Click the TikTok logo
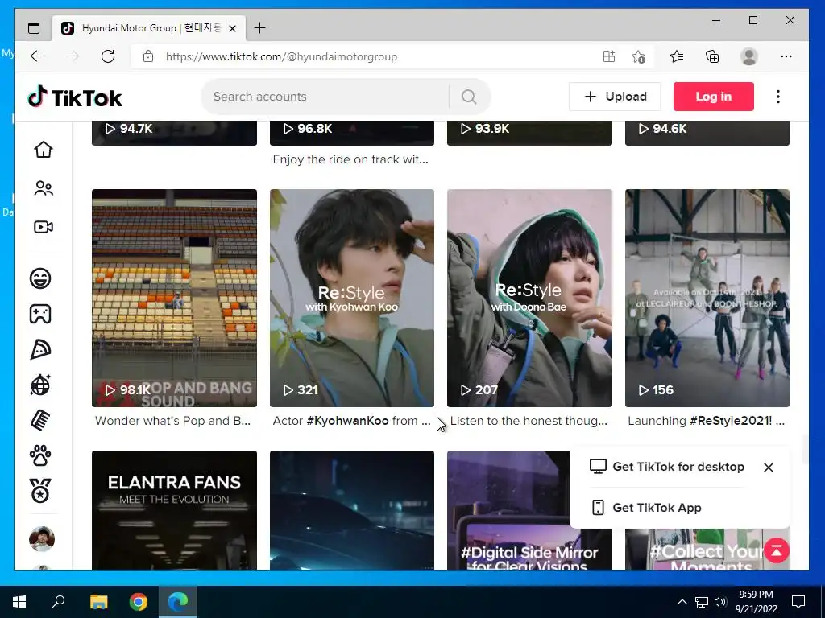The width and height of the screenshot is (825, 618). 75,97
